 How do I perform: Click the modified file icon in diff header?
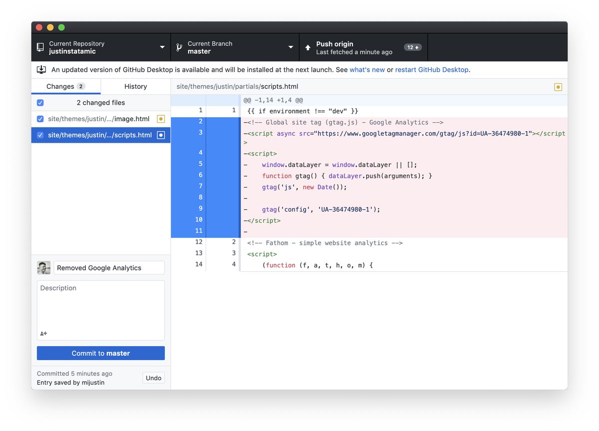click(x=558, y=87)
